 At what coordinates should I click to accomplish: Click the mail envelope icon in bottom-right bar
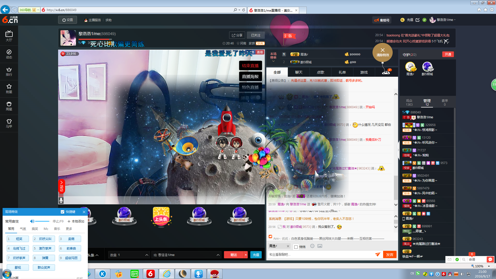[450, 259]
